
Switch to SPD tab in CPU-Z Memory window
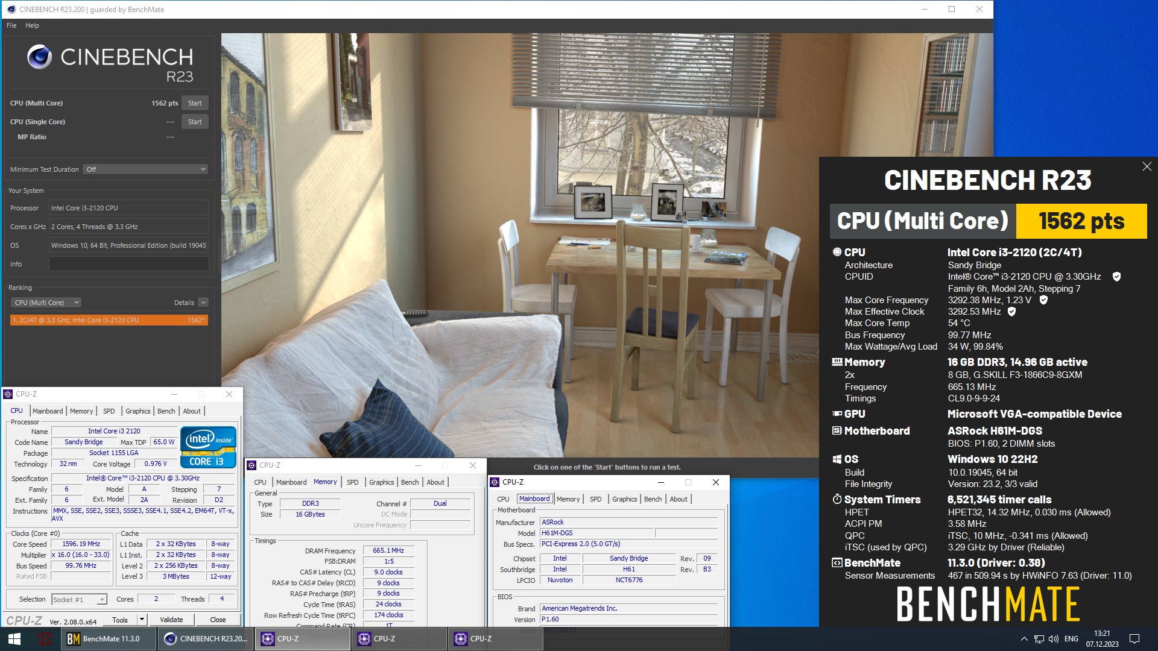[353, 482]
